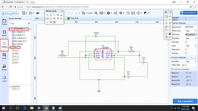This screenshot has width=198, height=111.
Task: Pick the diagonal Line tool in Wiring Tools
Action: pyautogui.click(x=54, y=15)
